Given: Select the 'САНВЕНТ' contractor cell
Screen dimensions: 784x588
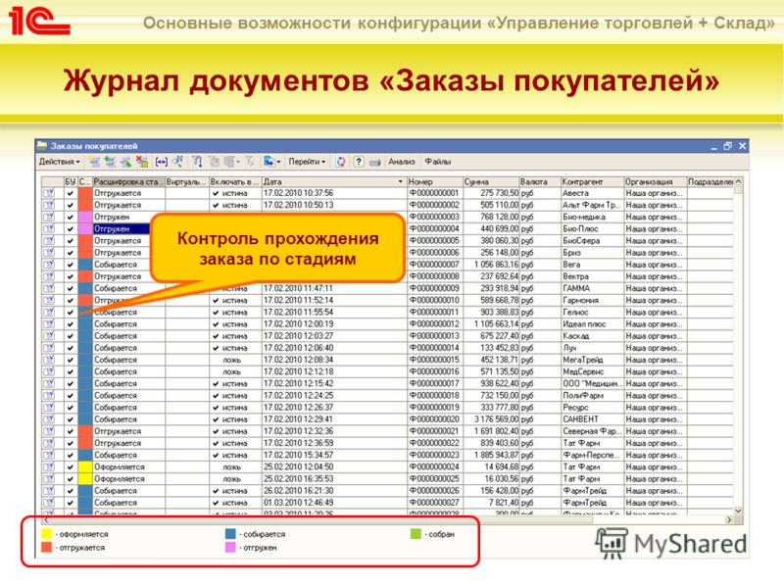Looking at the screenshot, I should (592, 419).
